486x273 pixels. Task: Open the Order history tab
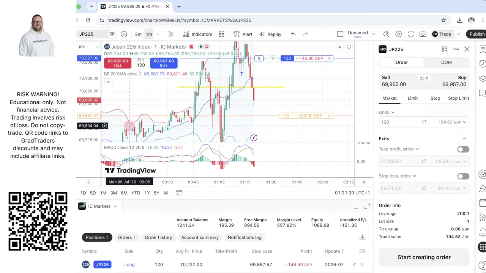(158, 237)
